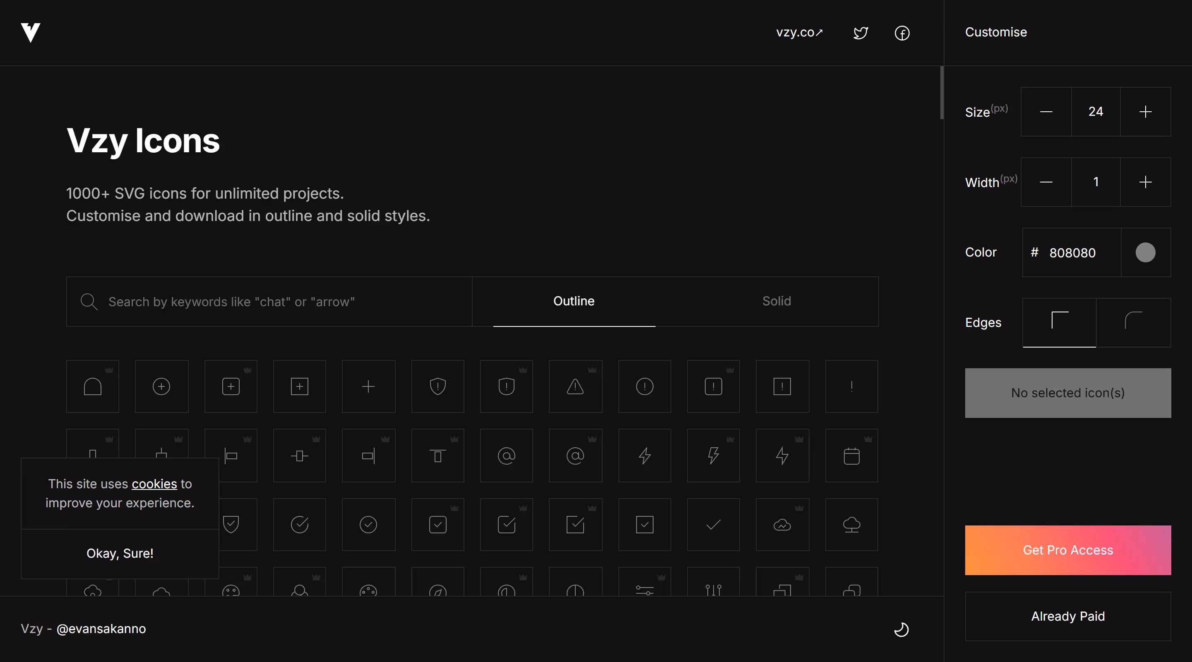Click the Customise panel heading
The image size is (1192, 662).
[x=996, y=32]
